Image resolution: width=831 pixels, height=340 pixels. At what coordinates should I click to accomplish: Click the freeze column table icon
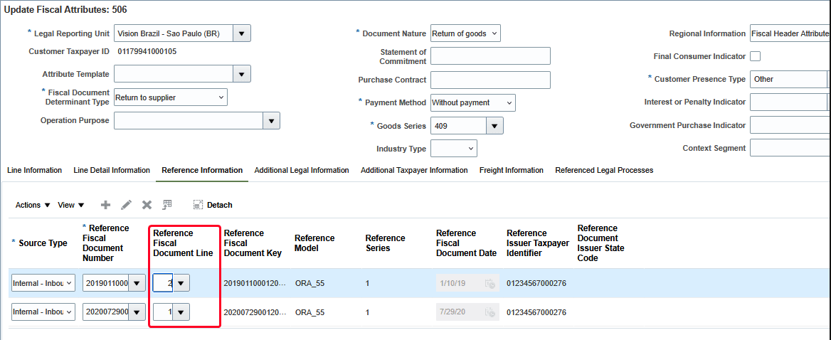[x=167, y=205]
